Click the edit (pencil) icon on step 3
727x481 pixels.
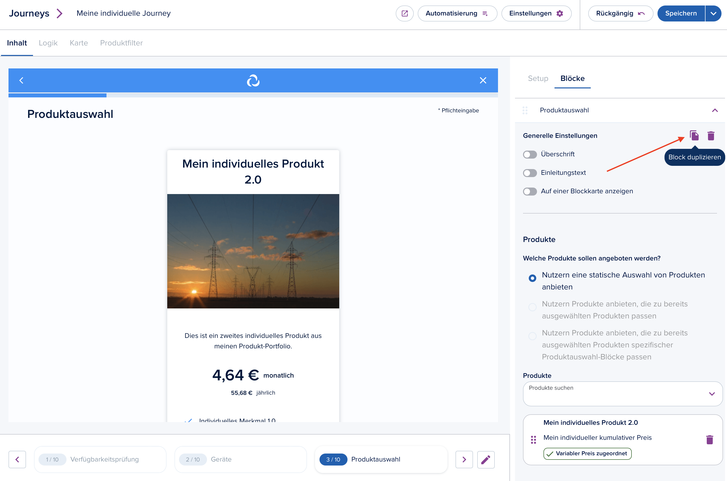click(486, 460)
